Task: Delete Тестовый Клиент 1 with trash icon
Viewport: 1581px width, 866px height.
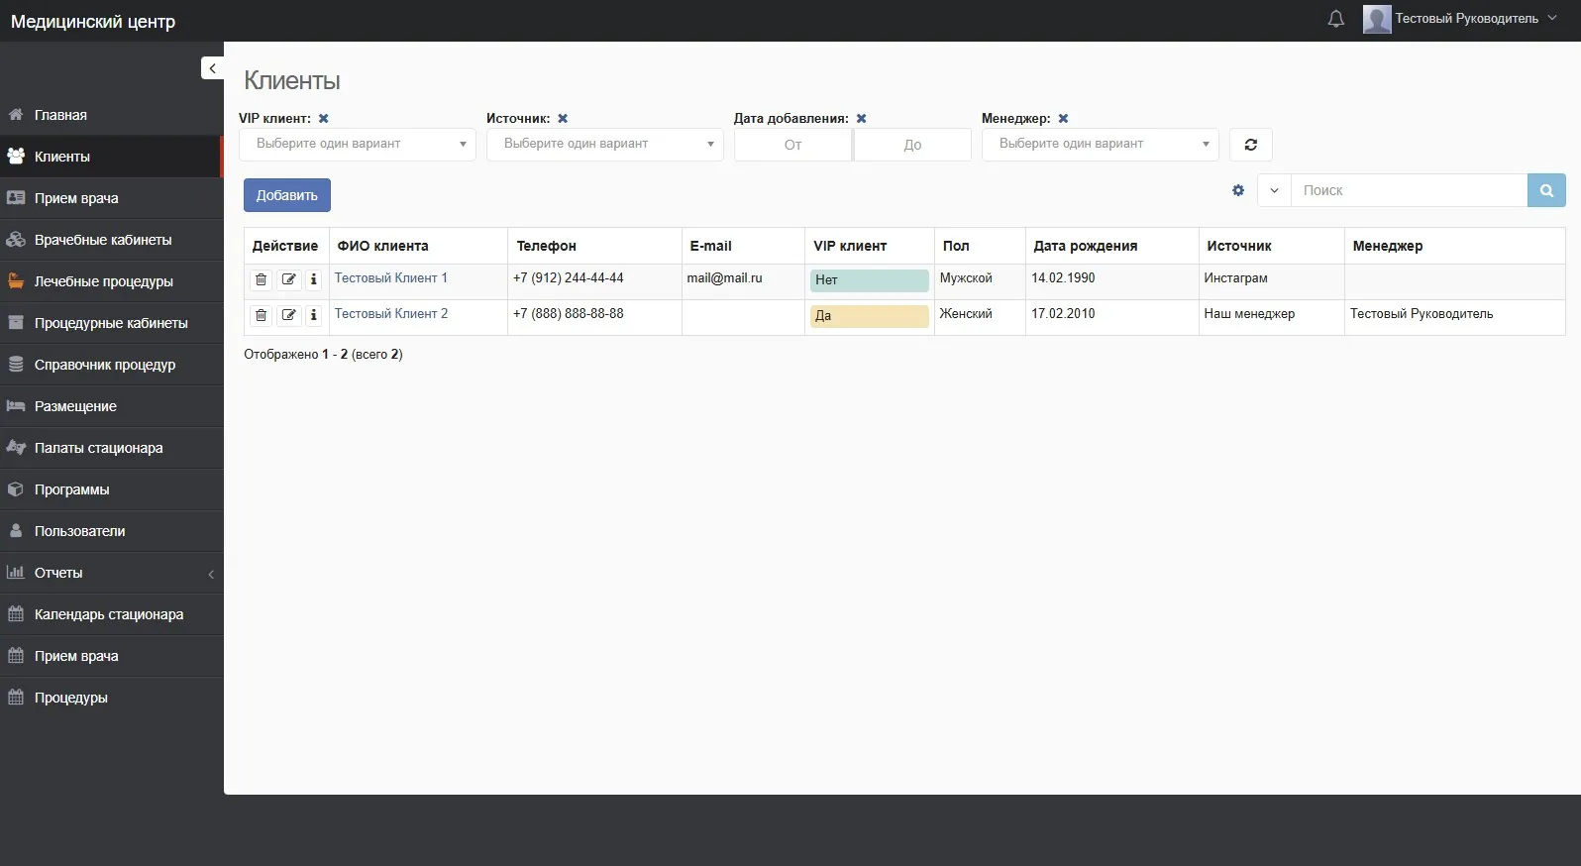Action: tap(261, 279)
